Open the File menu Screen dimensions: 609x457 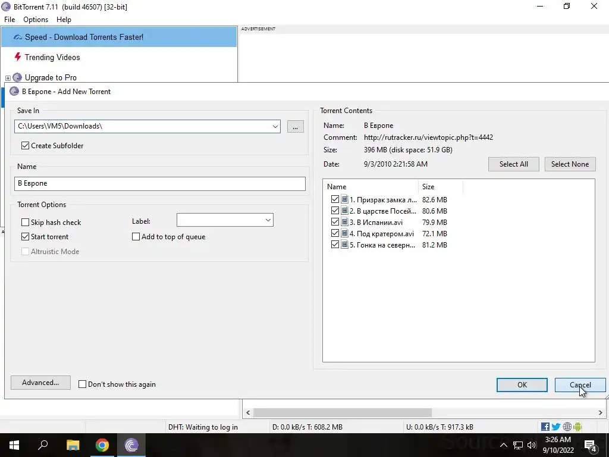click(x=10, y=20)
